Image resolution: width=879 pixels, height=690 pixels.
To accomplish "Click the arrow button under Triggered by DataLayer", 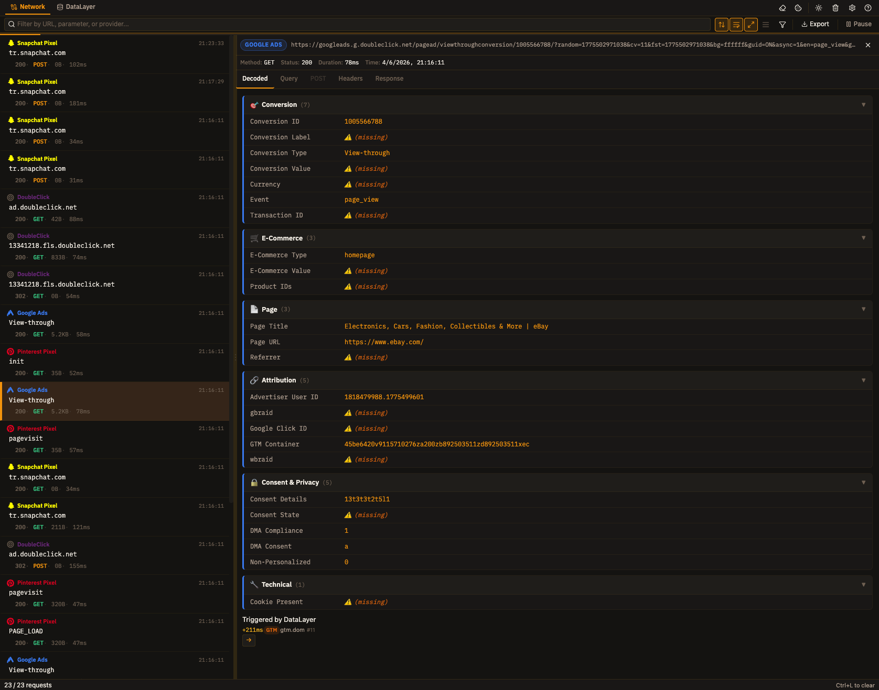I will point(249,640).
